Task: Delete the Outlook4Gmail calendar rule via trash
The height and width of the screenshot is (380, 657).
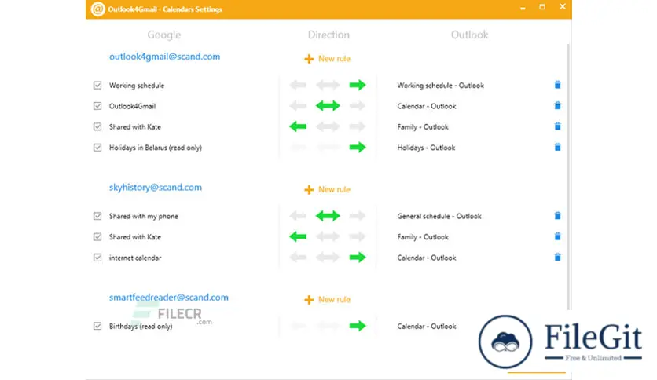Action: (557, 105)
